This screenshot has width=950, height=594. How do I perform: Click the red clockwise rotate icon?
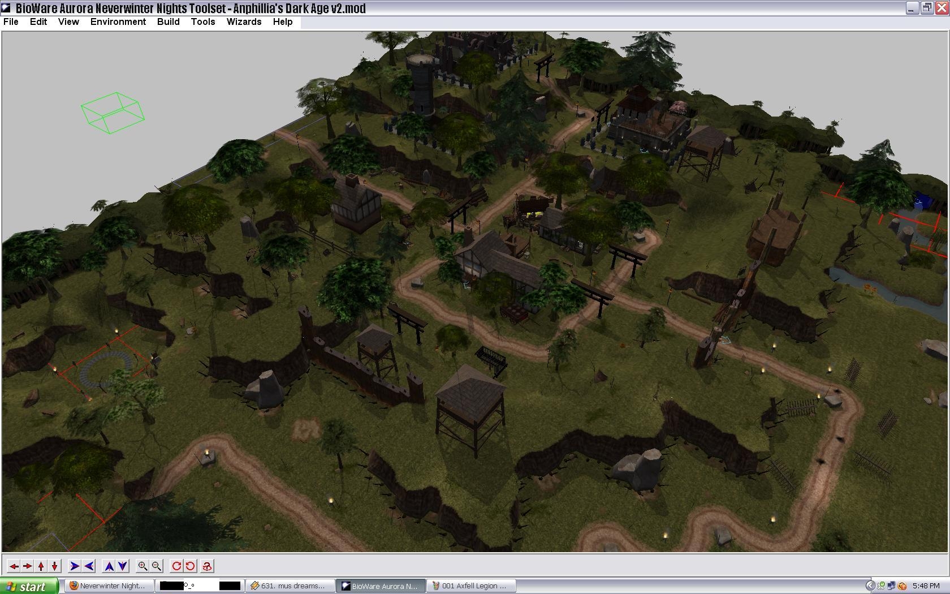(176, 566)
